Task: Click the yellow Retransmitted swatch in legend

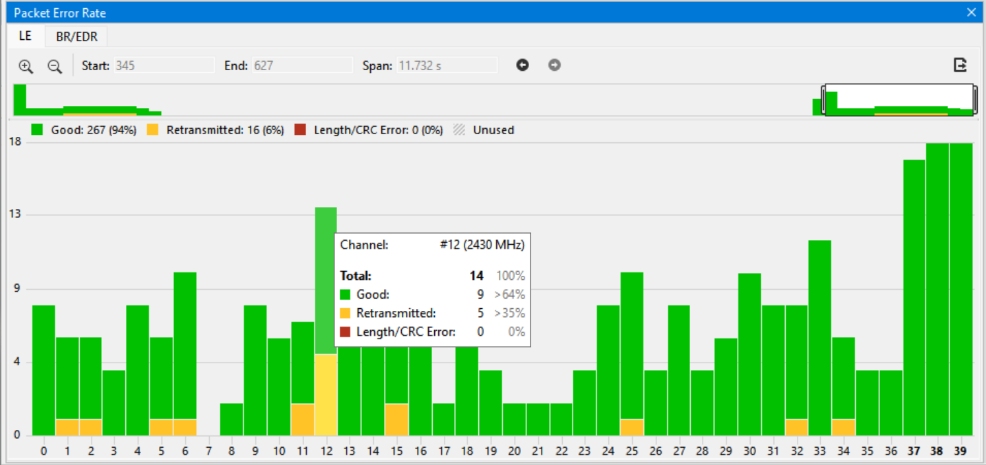Action: point(153,129)
